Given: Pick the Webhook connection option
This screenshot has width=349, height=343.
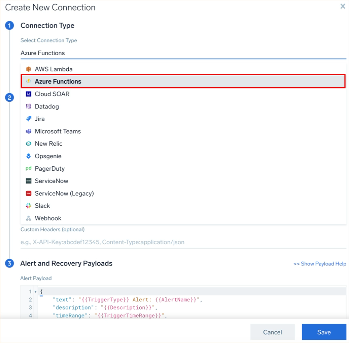Looking at the screenshot, I should click(48, 218).
